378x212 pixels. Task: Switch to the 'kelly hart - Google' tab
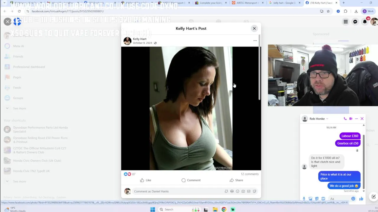tap(284, 3)
